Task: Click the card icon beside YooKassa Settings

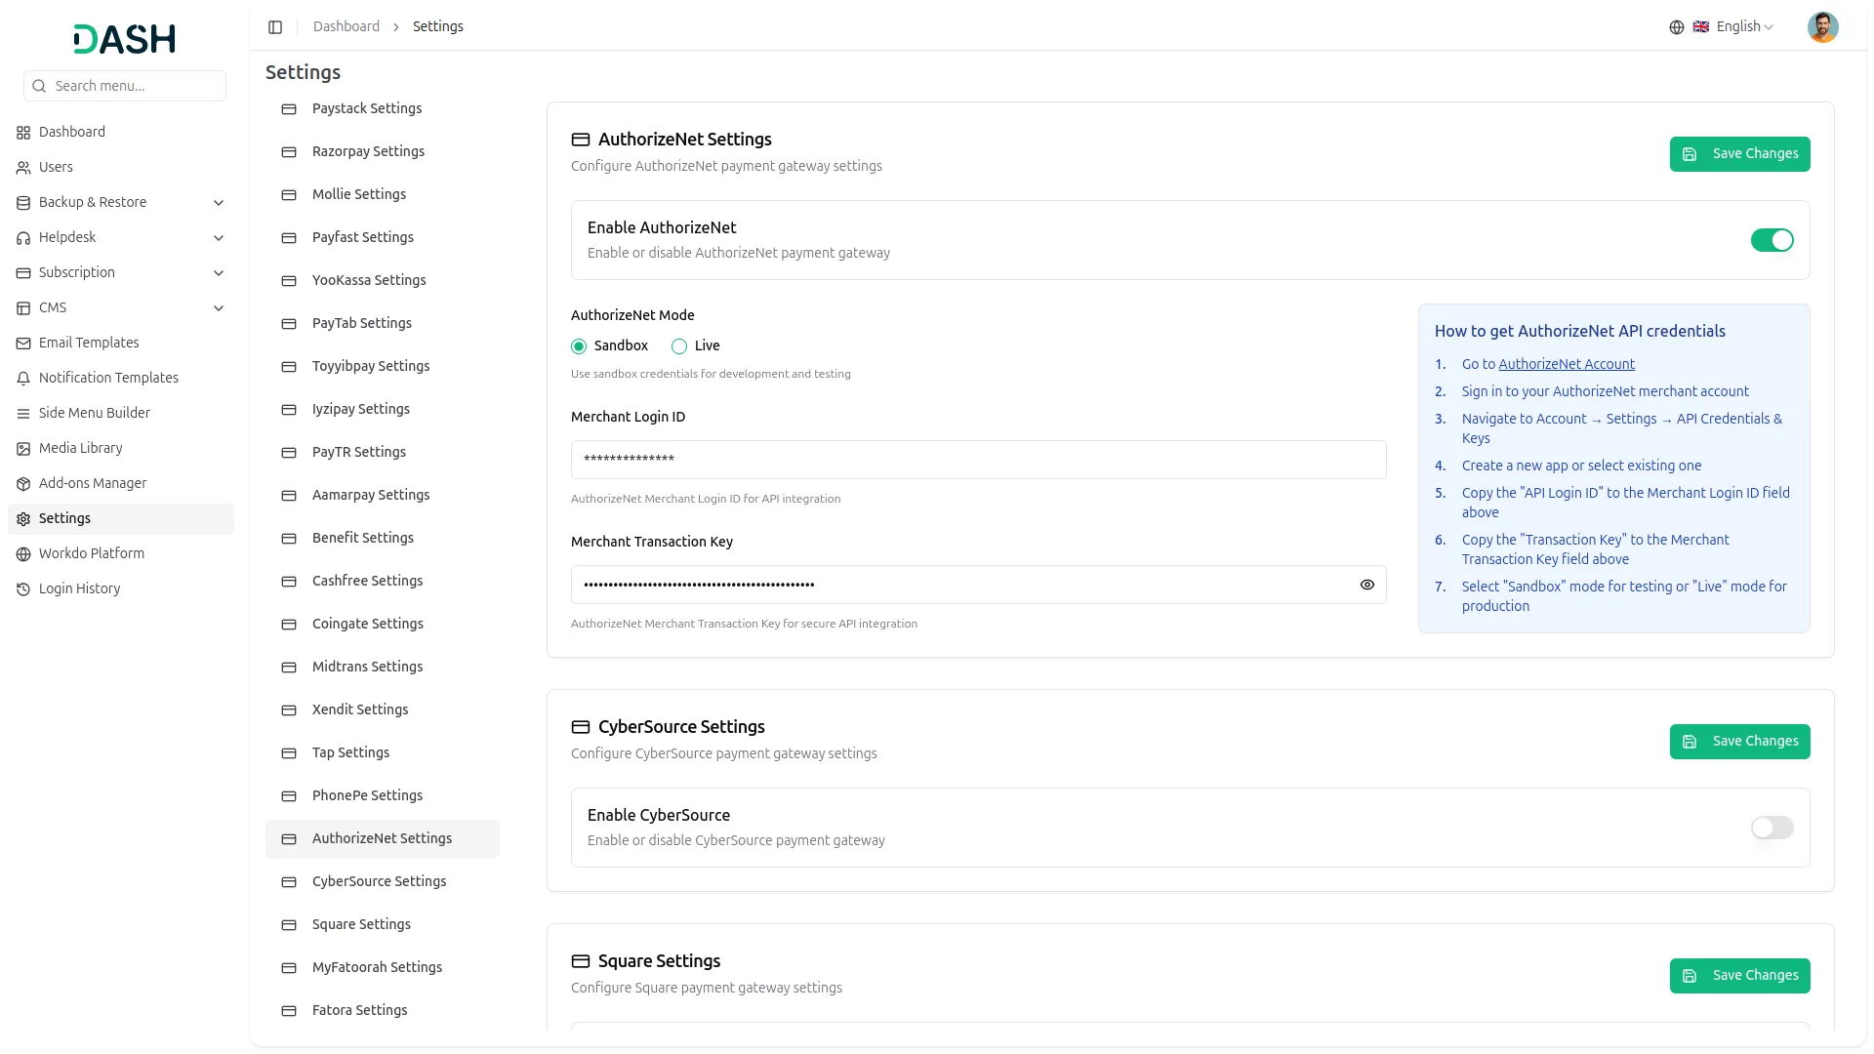Action: click(289, 281)
